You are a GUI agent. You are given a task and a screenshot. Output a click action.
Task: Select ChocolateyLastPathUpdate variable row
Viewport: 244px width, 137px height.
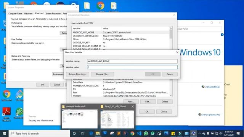click(x=120, y=36)
